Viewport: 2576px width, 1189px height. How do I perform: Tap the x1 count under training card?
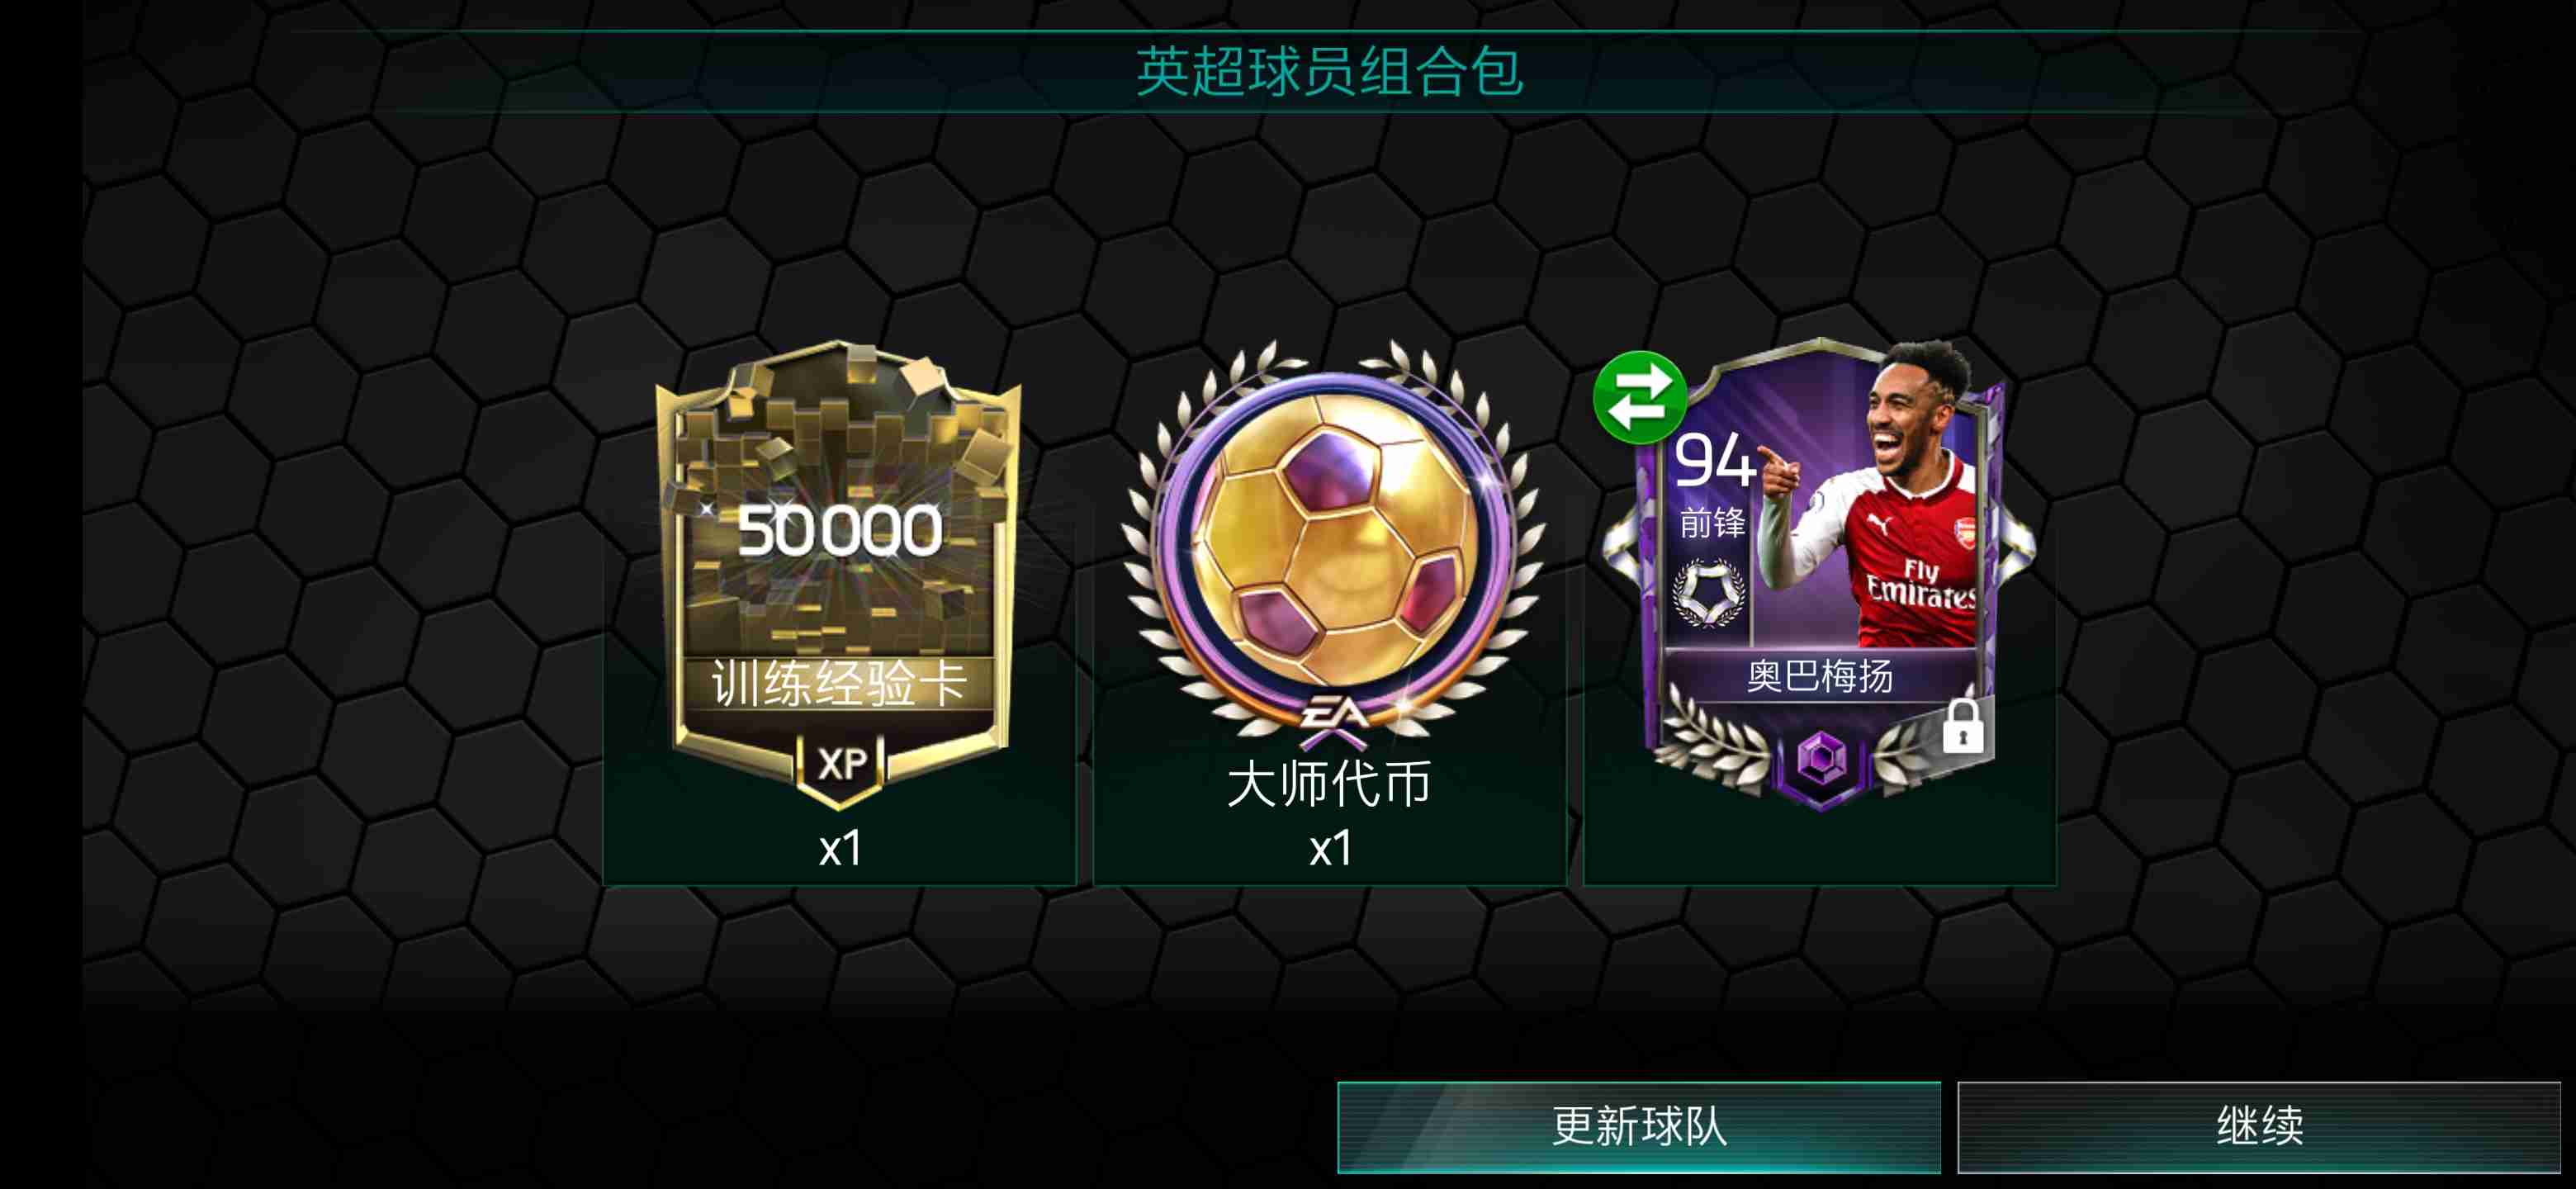pyautogui.click(x=840, y=848)
